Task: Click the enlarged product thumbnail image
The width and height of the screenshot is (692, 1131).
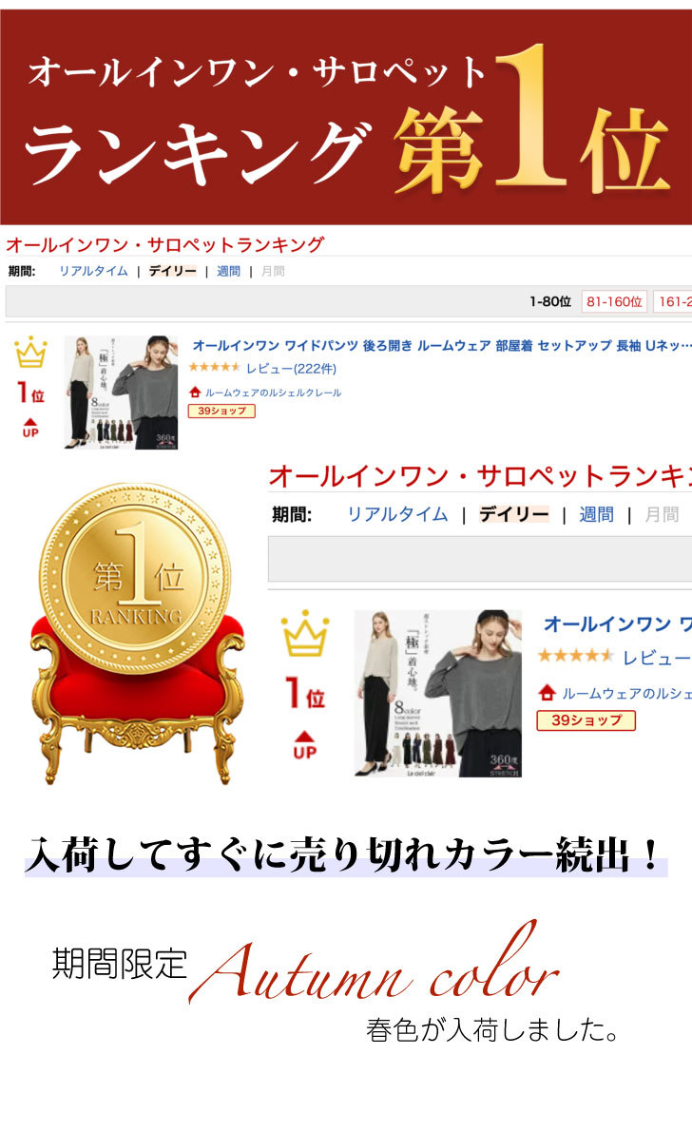Action: pyautogui.click(x=438, y=693)
